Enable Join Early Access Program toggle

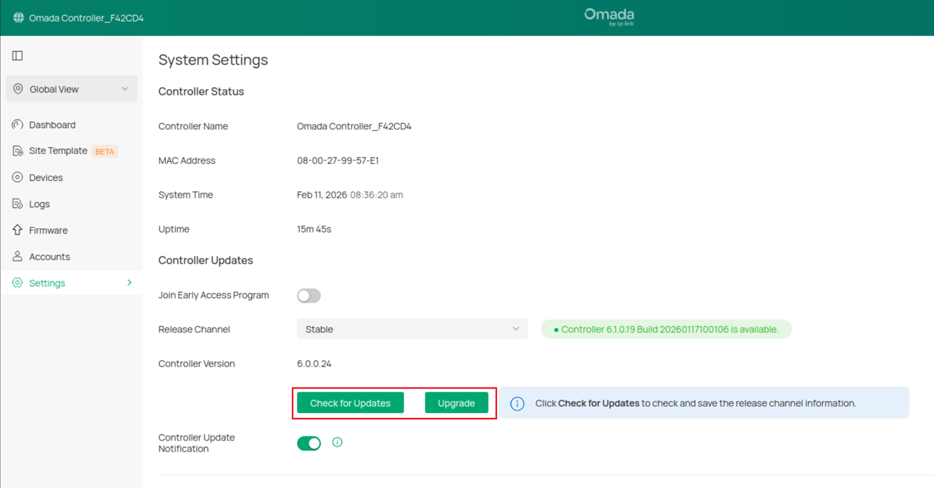(x=309, y=296)
